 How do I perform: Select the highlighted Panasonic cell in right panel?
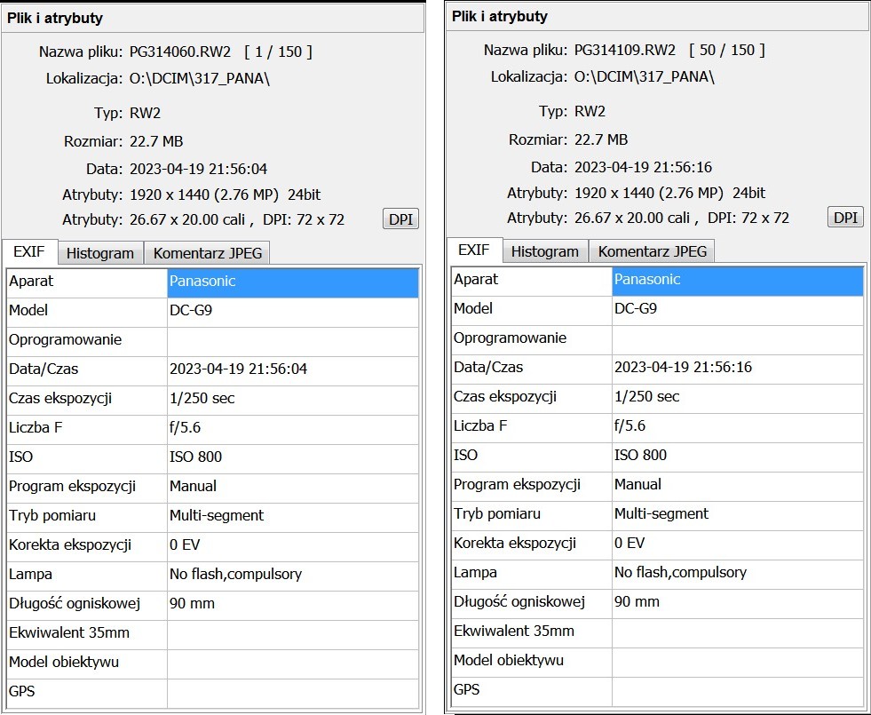pos(737,280)
